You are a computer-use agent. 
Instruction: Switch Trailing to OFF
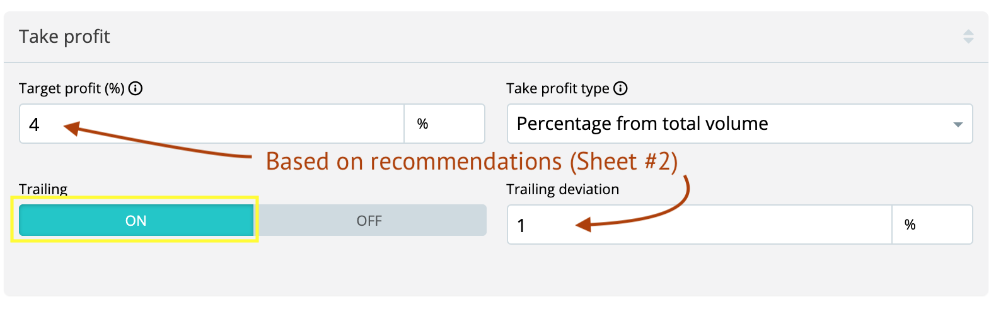click(x=369, y=220)
